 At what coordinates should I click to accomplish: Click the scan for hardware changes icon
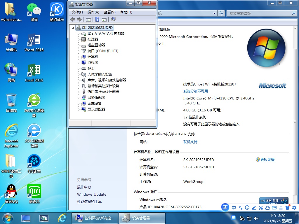[x=113, y=19]
